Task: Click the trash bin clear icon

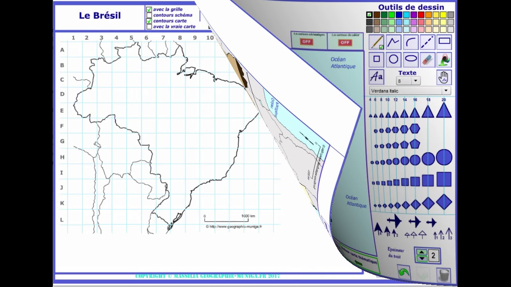Action: coord(444,275)
